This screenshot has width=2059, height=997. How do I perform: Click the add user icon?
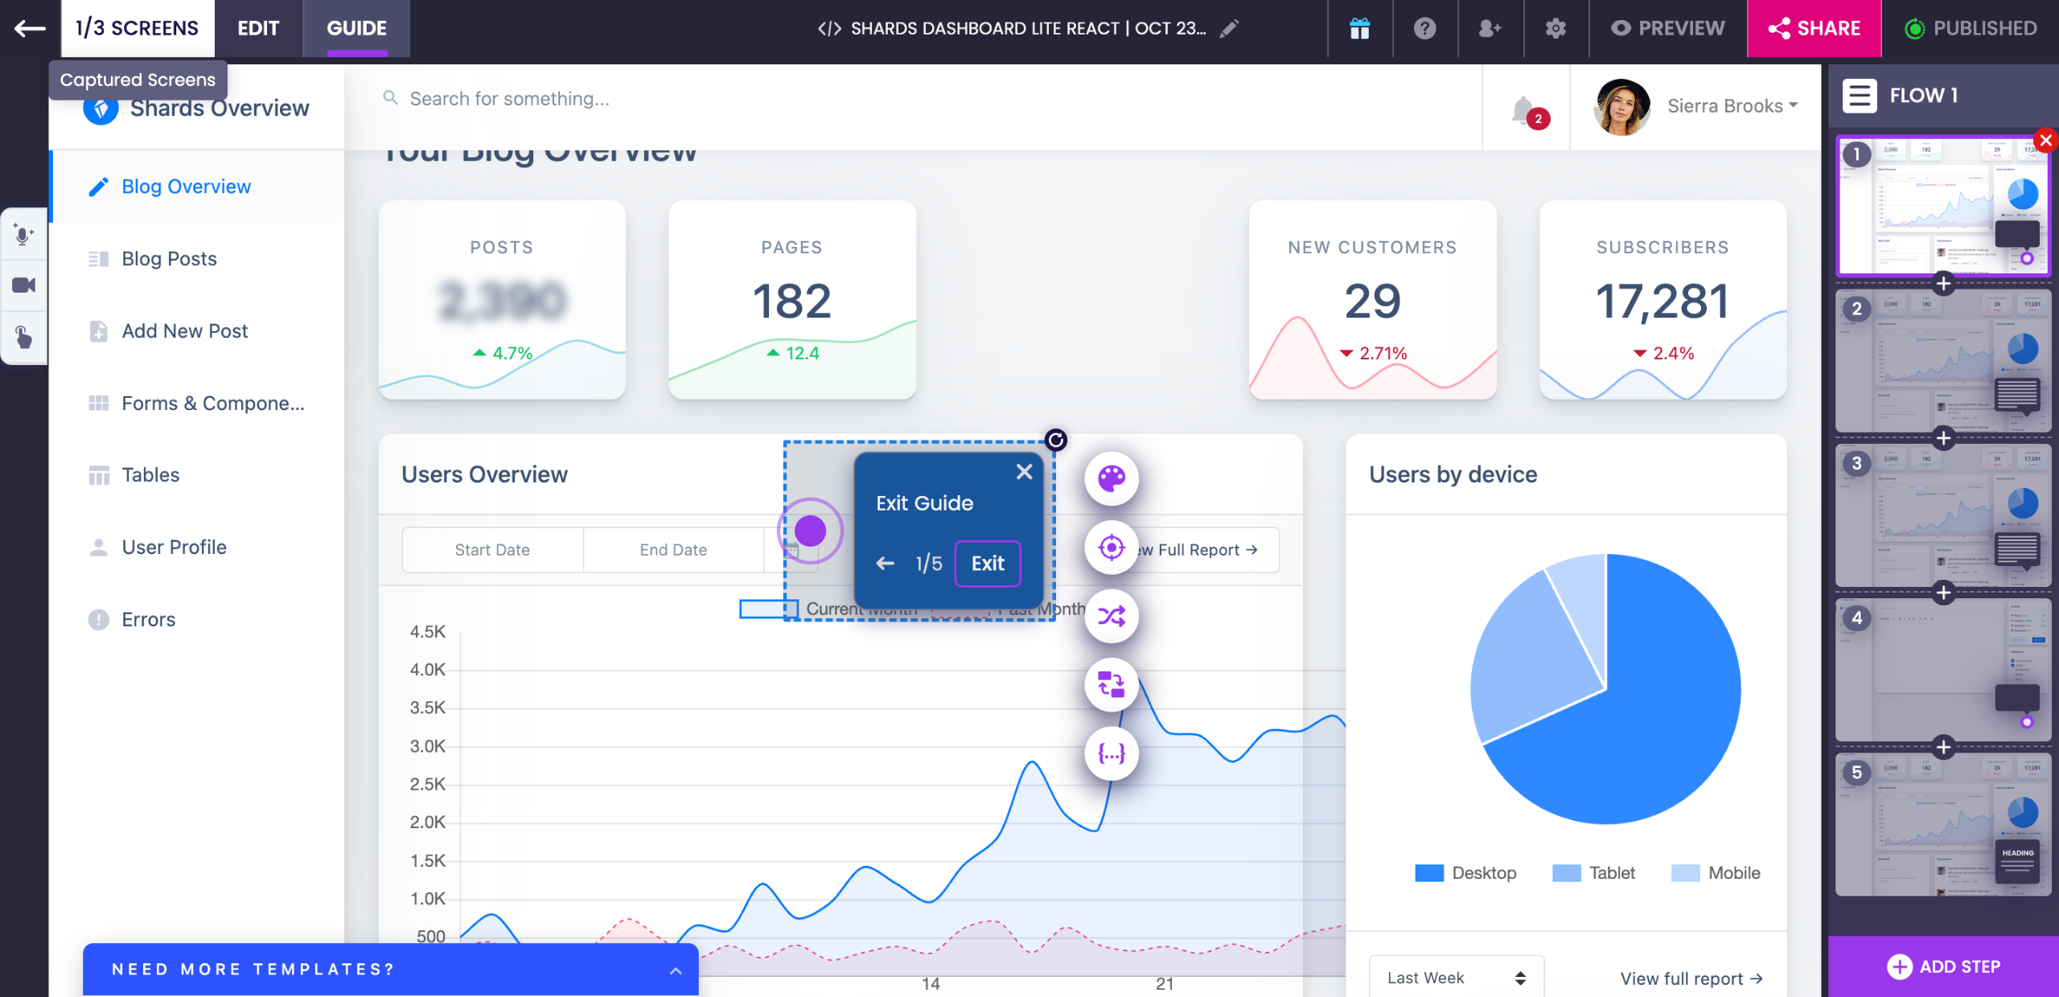(x=1490, y=29)
